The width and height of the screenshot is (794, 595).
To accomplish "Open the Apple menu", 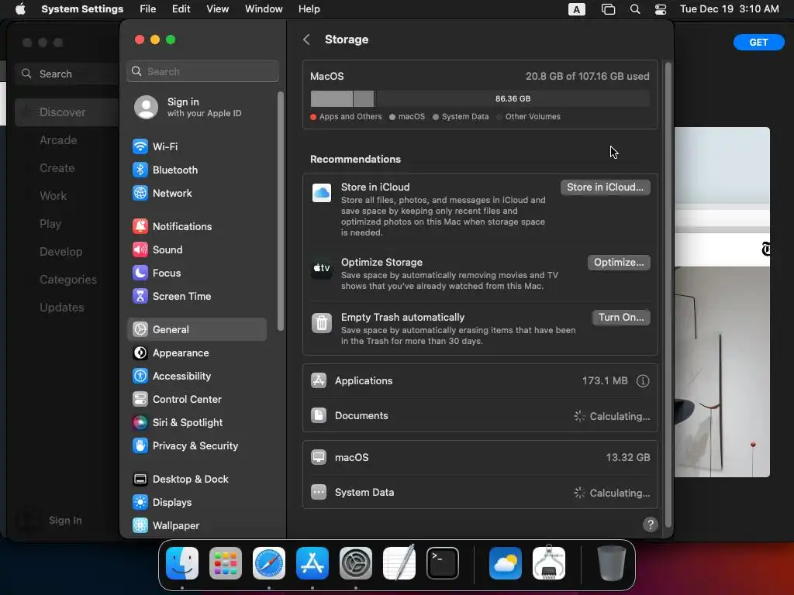I will click(x=20, y=9).
